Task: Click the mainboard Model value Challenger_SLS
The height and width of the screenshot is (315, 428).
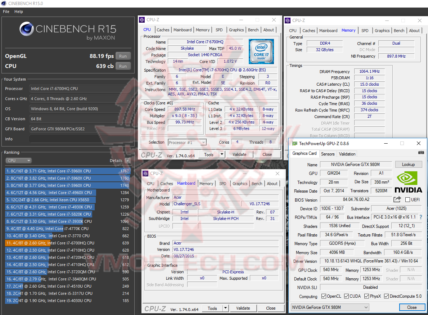Action: 206,204
